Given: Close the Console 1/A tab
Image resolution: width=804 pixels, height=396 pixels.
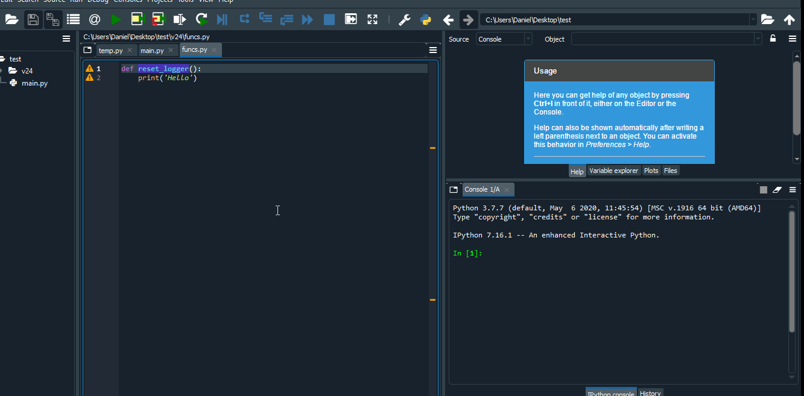Looking at the screenshot, I should tap(507, 190).
